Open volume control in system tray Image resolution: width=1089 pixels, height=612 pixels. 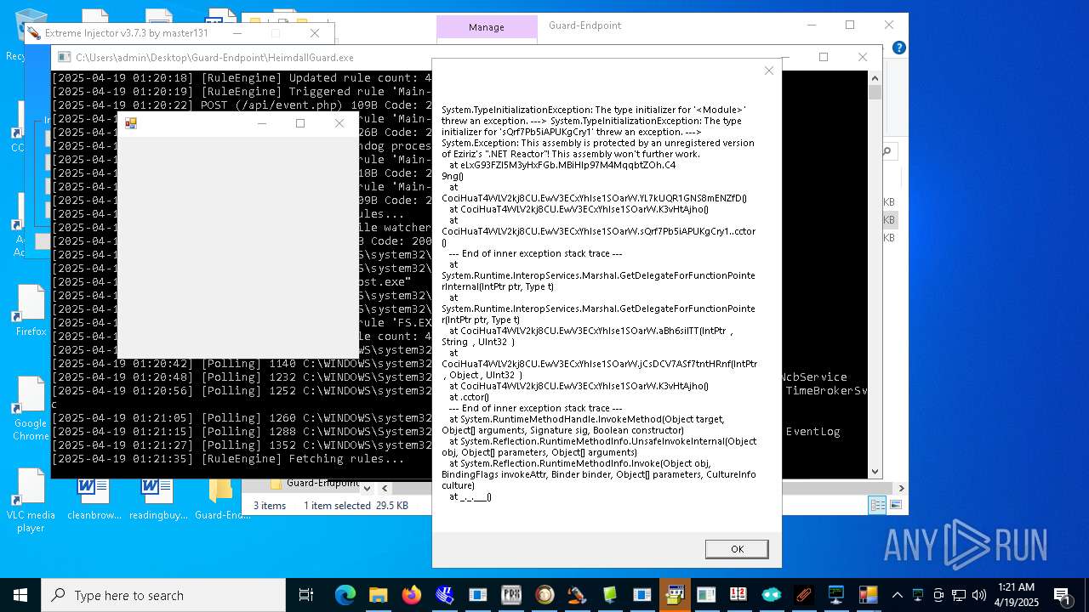[979, 595]
